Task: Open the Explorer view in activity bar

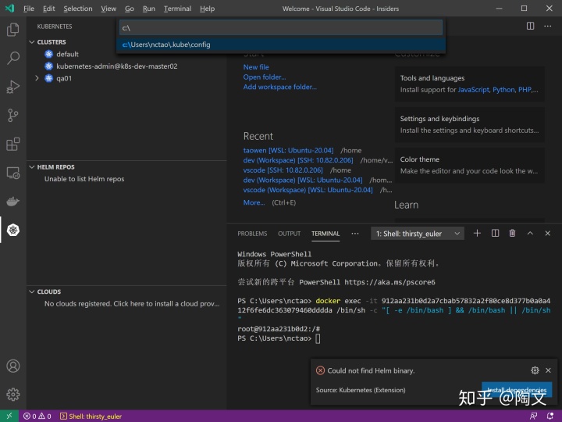Action: click(13, 29)
